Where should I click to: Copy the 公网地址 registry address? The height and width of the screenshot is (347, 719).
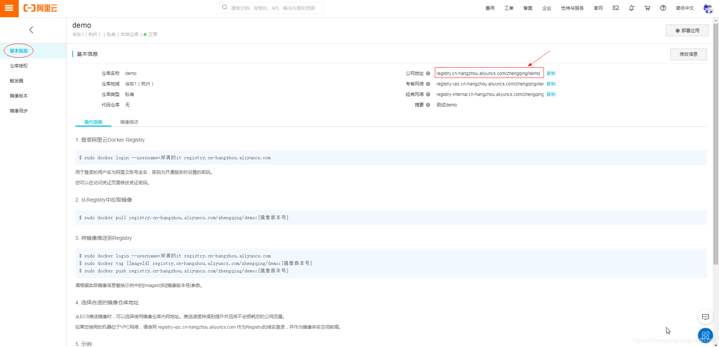click(551, 73)
